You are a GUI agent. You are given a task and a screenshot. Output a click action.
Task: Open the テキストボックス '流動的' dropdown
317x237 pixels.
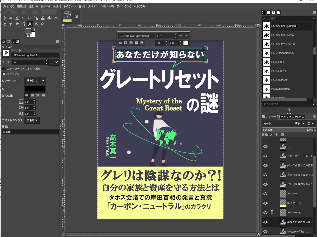[x=32, y=120]
